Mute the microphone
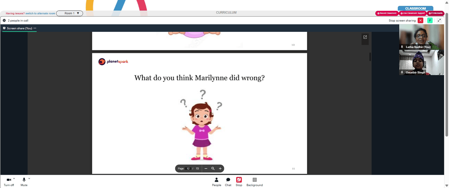 tap(24, 182)
